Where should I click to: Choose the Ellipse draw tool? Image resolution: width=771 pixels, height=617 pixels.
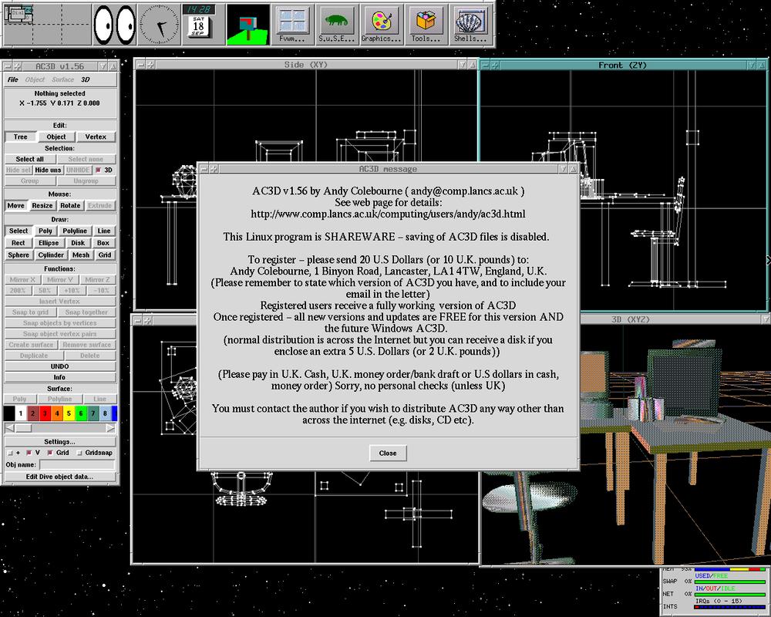coord(49,243)
